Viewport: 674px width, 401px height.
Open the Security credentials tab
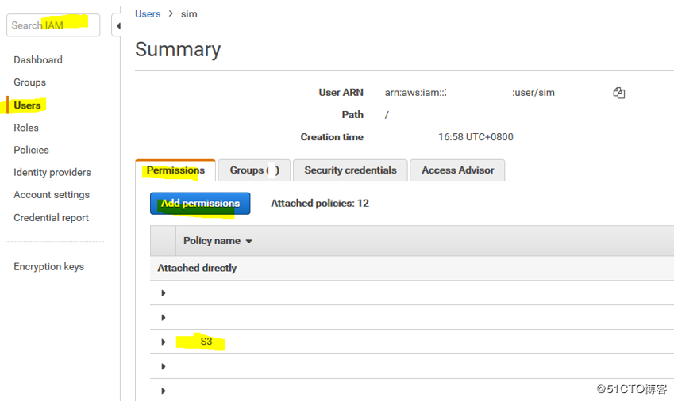coord(350,170)
